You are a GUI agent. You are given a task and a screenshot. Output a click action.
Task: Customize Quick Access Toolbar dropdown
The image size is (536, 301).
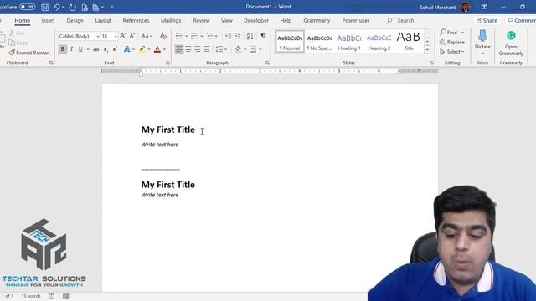coord(111,7)
